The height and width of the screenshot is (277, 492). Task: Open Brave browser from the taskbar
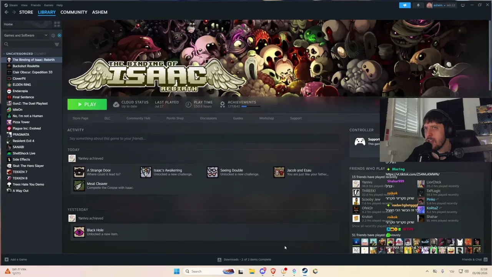point(273,271)
